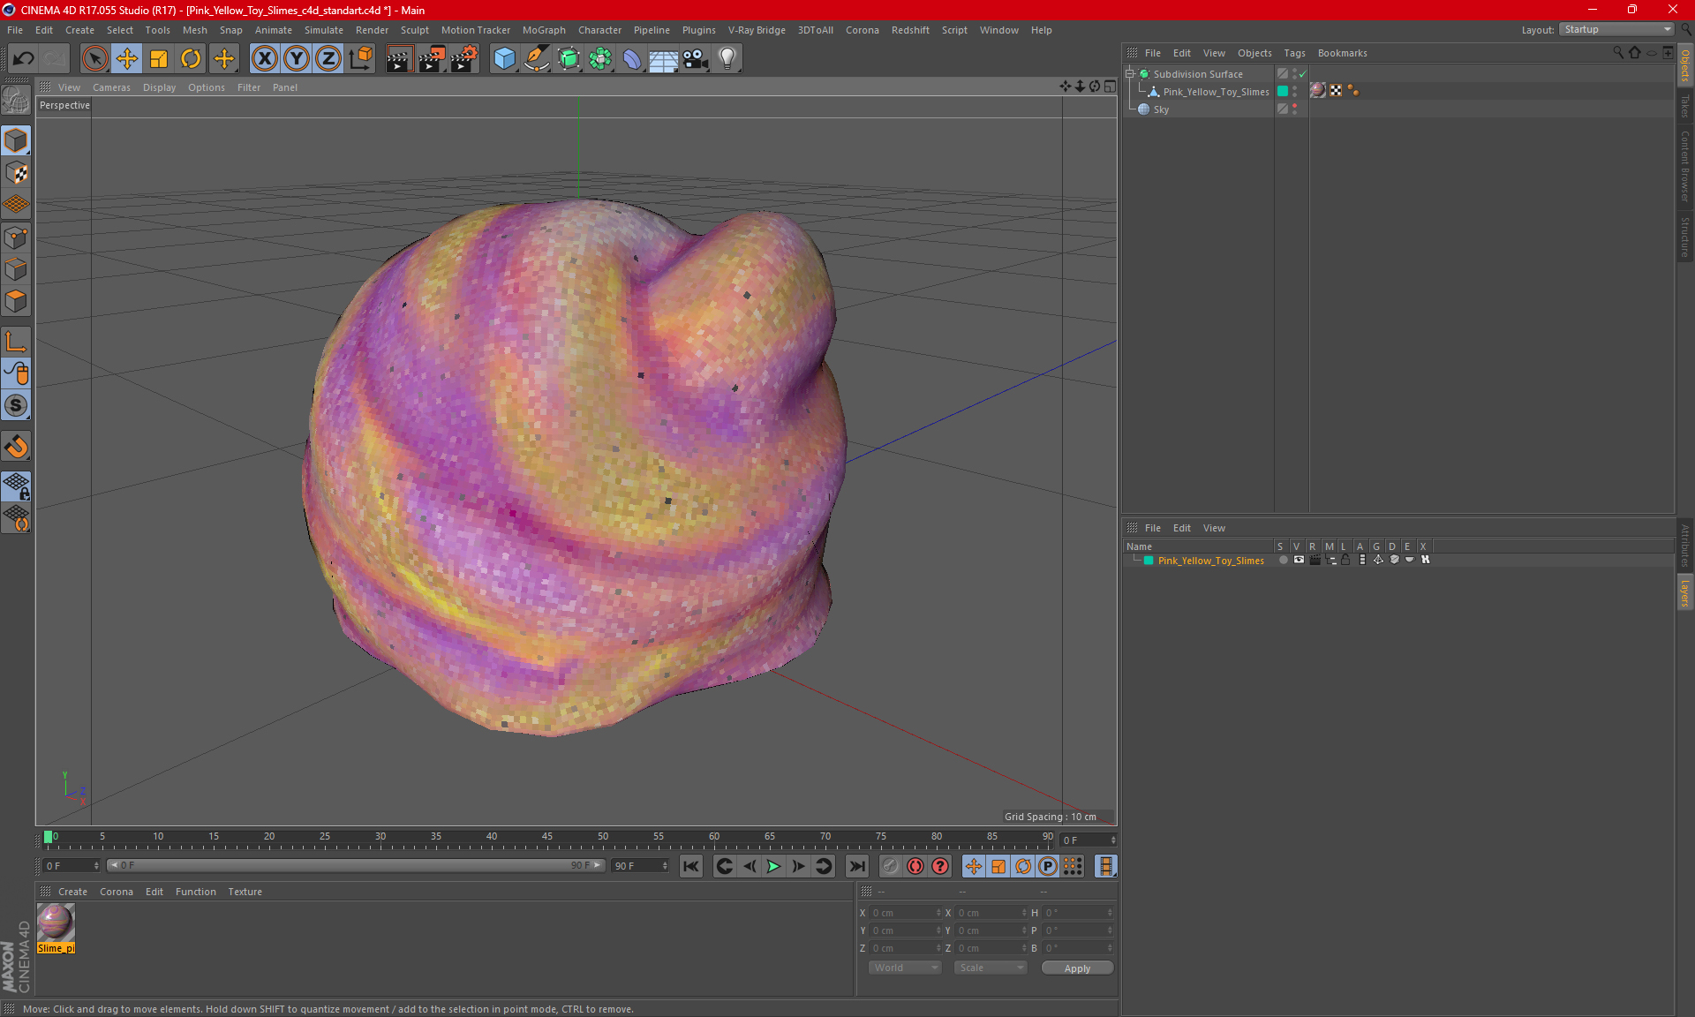Toggle Subdivision Surface enable checkmark

point(1303,74)
